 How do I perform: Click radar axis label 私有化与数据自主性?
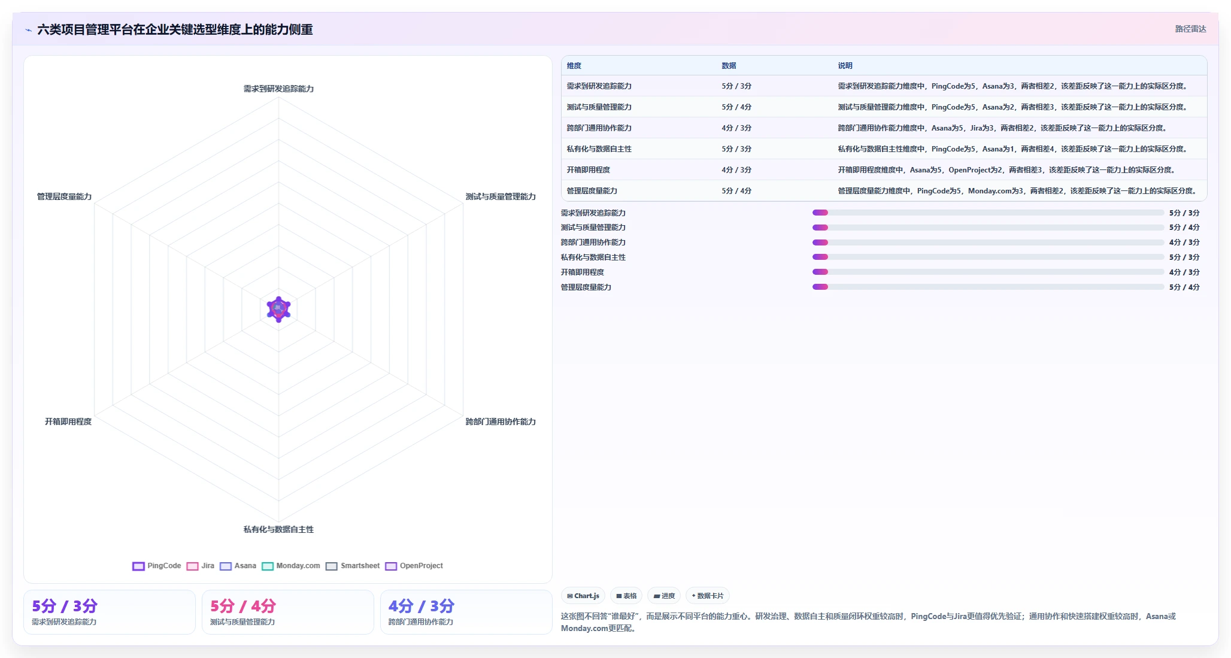click(278, 529)
